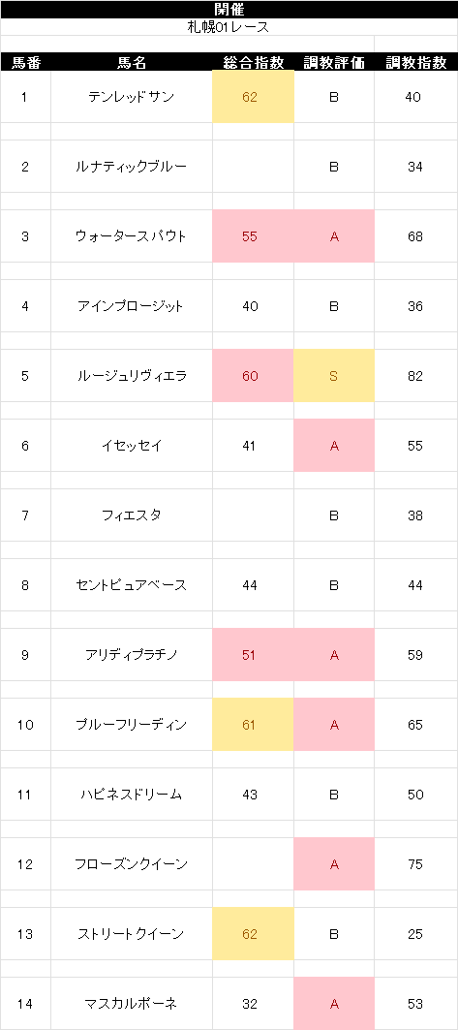The image size is (458, 1030).
Task: Click ストリートクイーン's yellow 62 cell
Action: (253, 933)
